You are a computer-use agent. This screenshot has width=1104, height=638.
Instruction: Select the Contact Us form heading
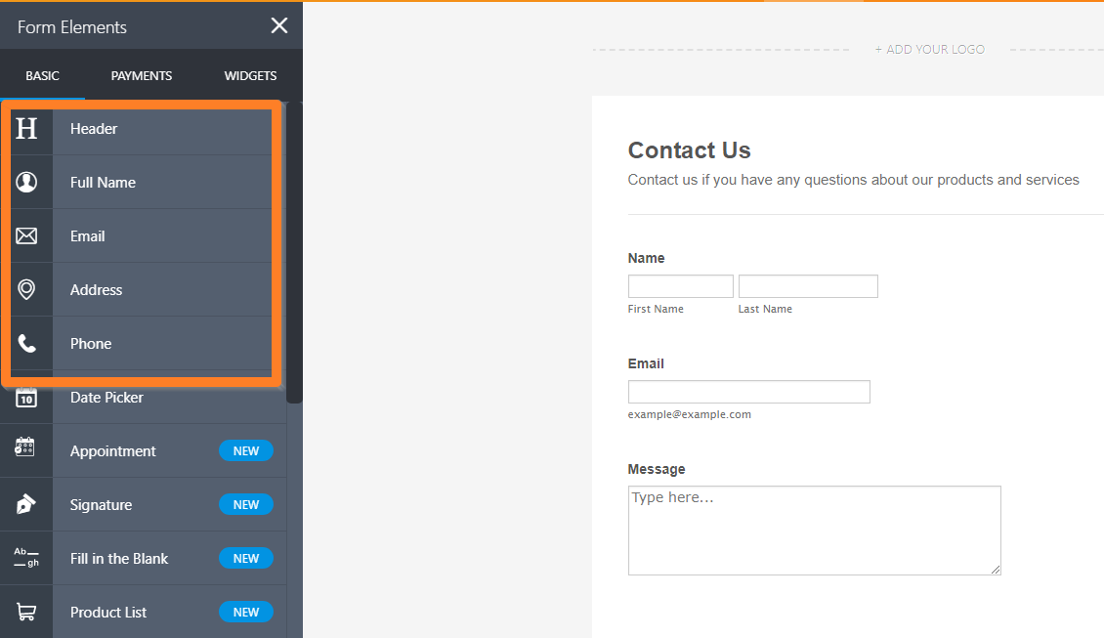689,150
